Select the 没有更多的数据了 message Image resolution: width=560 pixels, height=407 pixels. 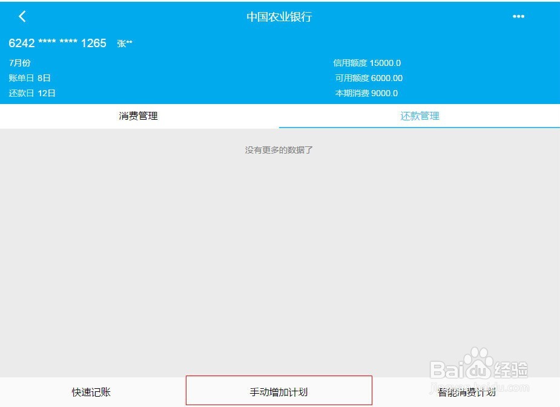(279, 150)
